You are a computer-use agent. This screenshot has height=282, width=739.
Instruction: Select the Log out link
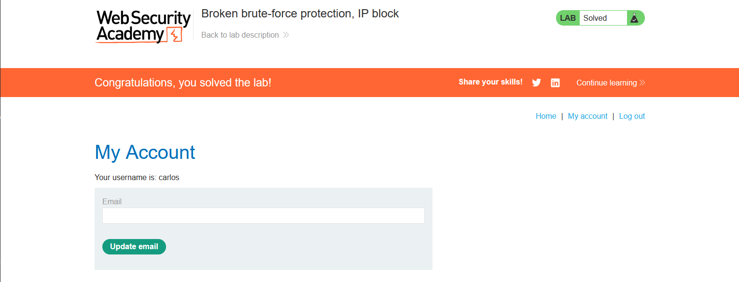click(632, 116)
